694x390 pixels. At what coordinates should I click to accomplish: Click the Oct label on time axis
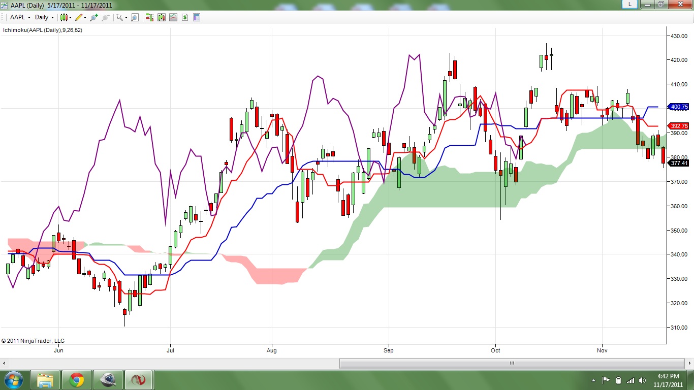pos(495,350)
